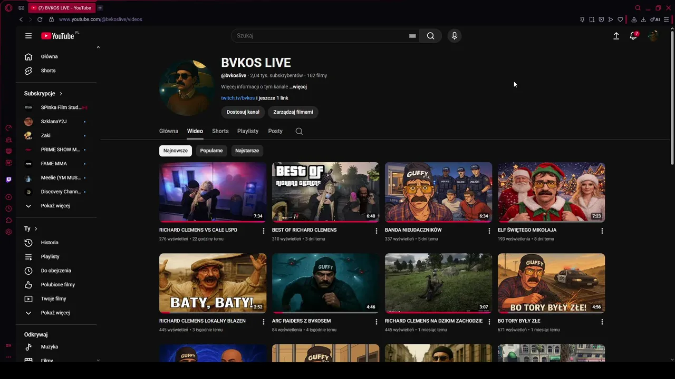Select the Wideo channel tab
Viewport: 675px width, 379px height.
pos(195,131)
